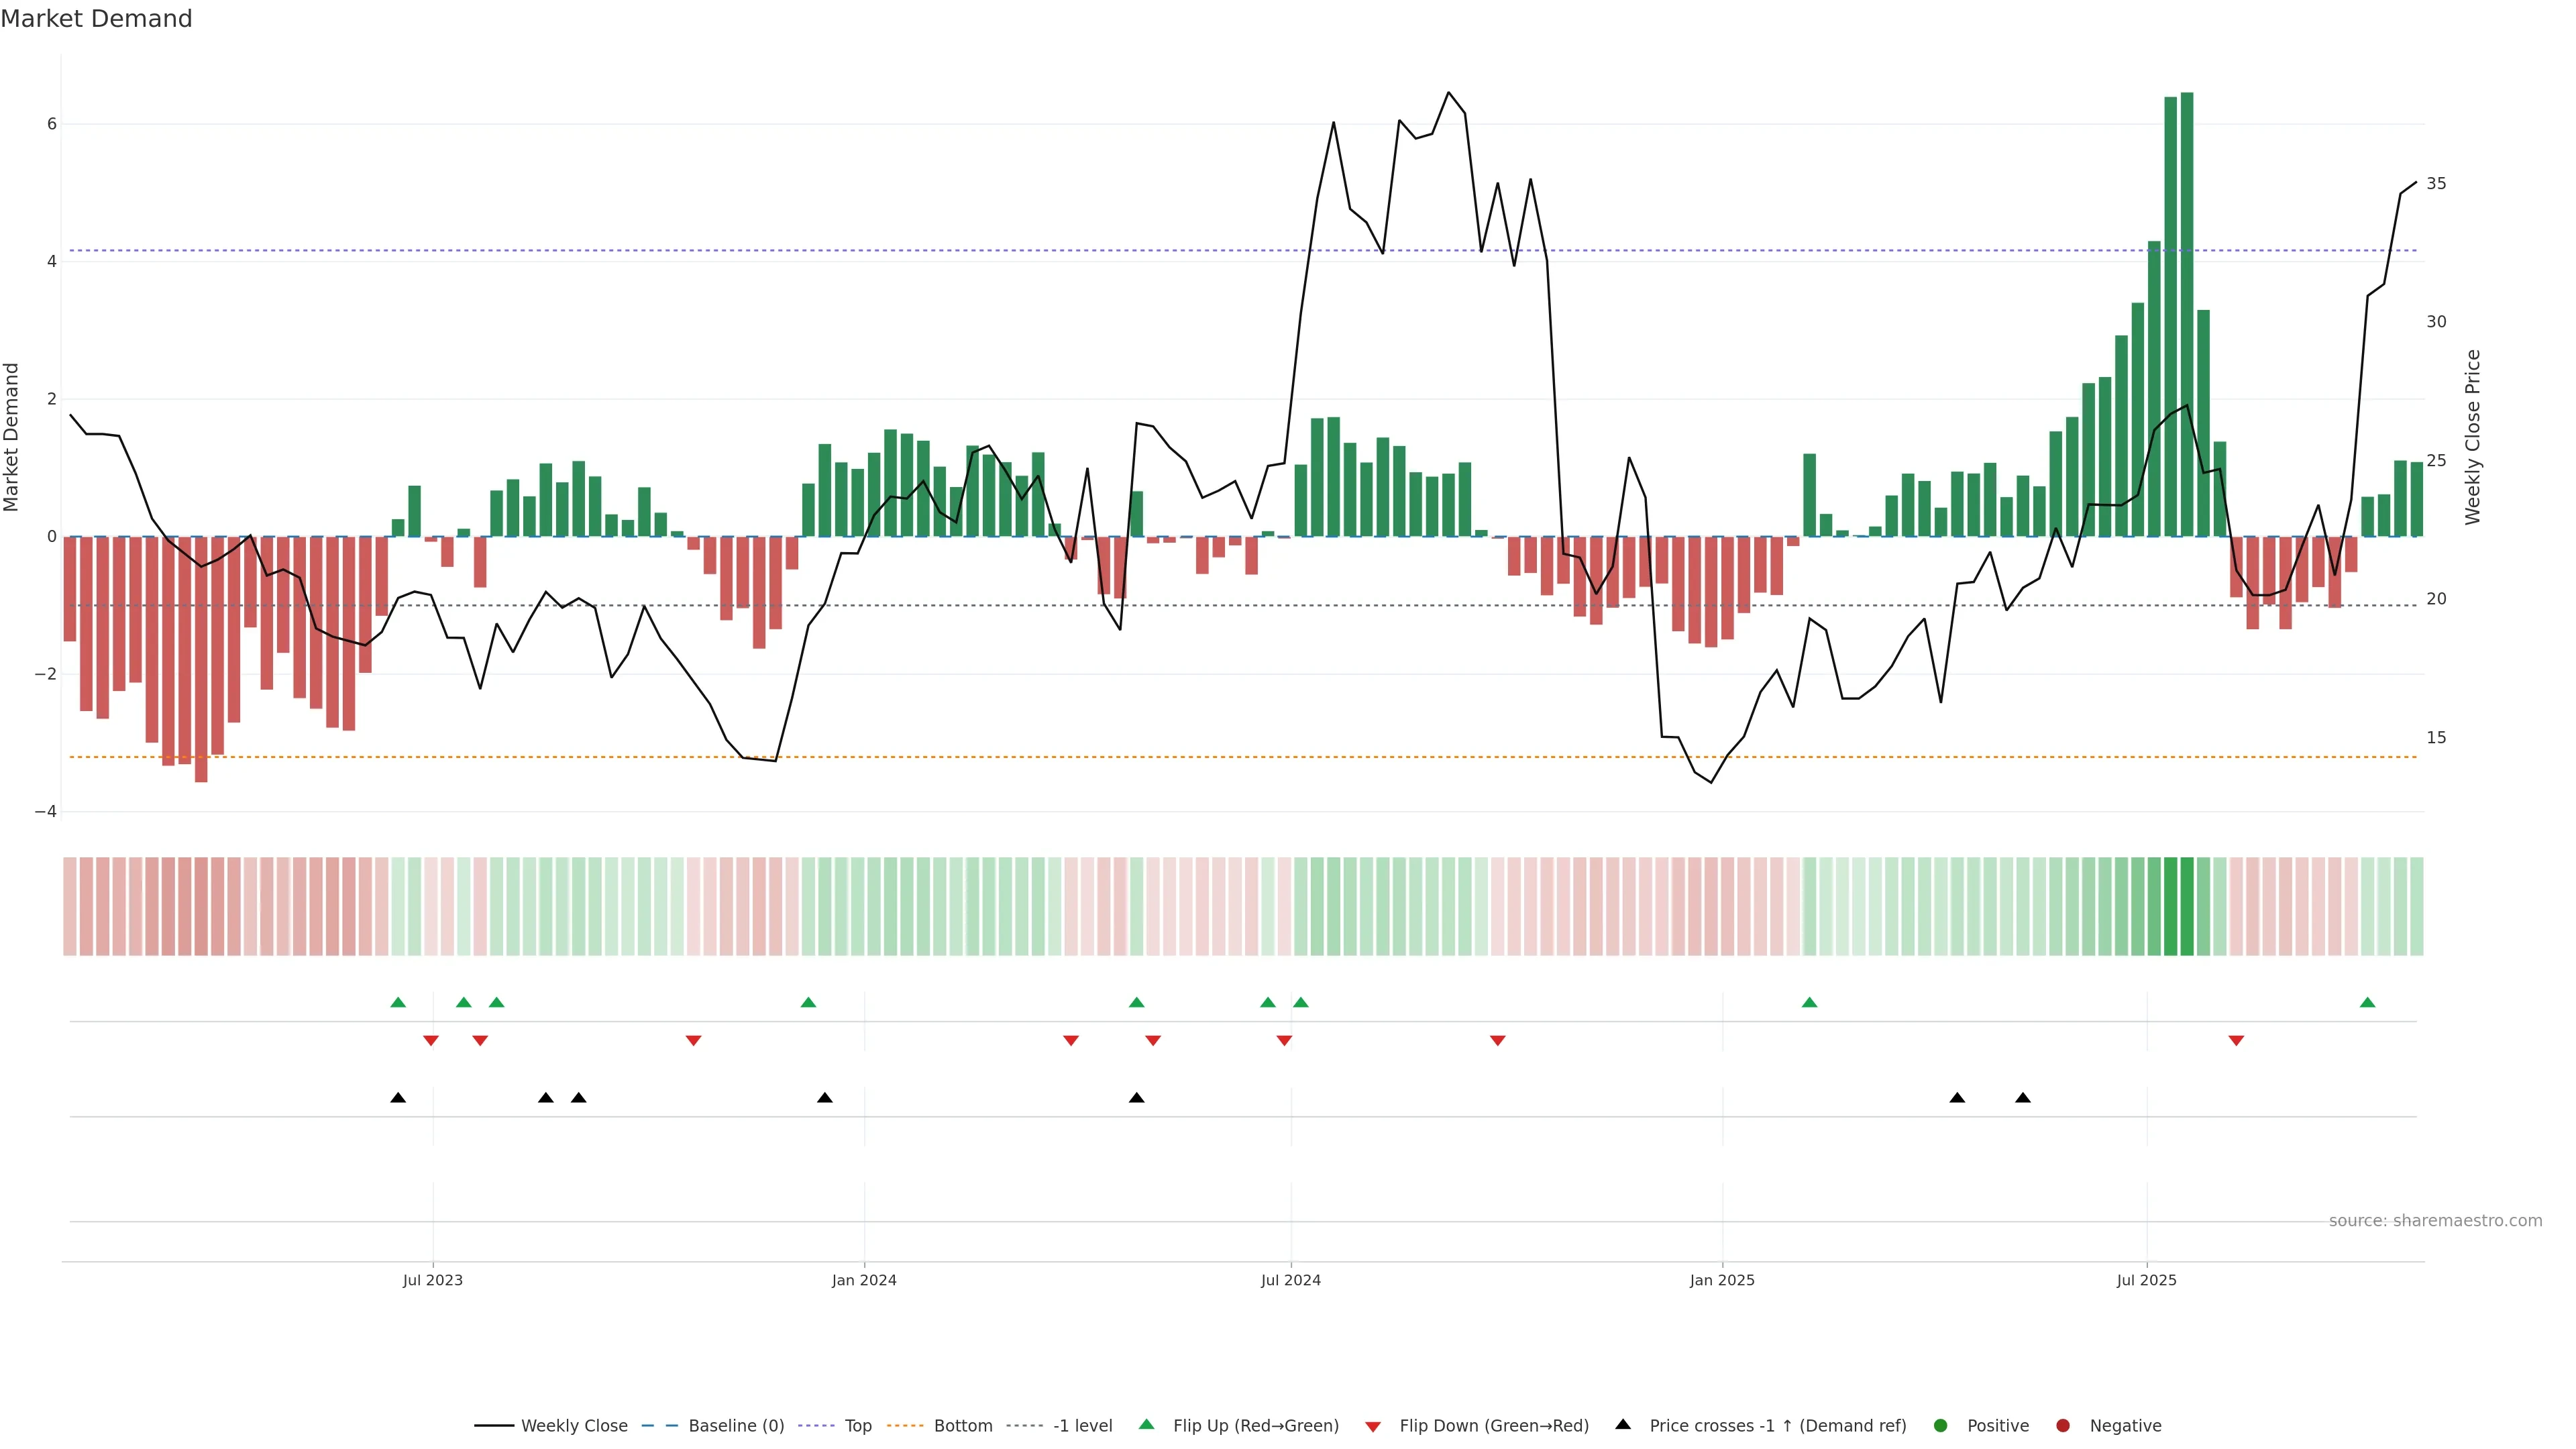Click green Flip Up legend triangle icon
This screenshot has height=1449, width=2576.
1147,1424
